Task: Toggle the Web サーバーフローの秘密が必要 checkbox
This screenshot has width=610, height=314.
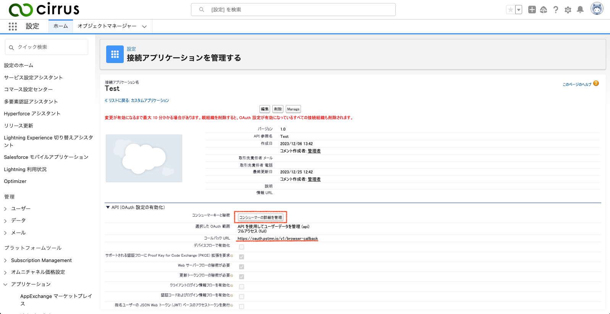Action: [x=241, y=267]
